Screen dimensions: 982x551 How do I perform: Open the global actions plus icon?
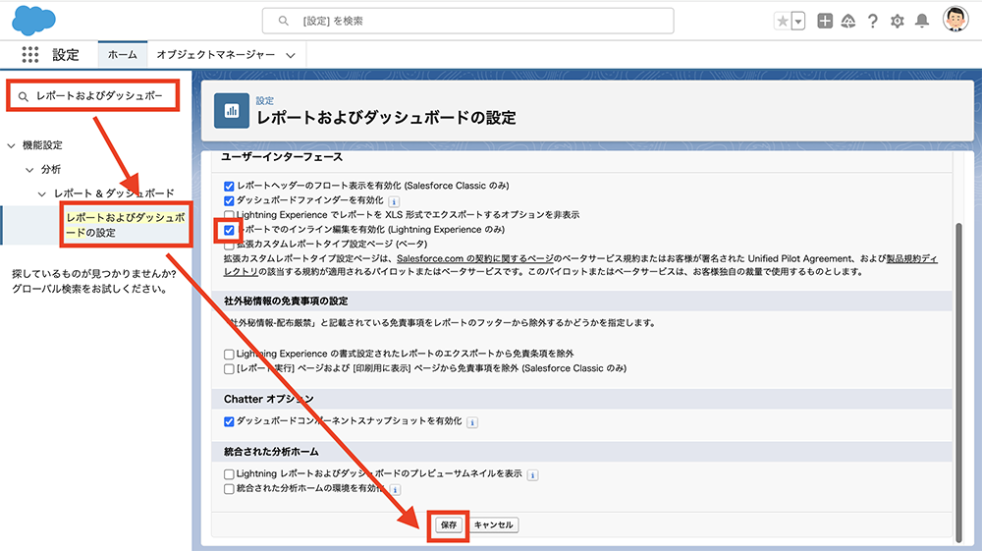tap(825, 21)
